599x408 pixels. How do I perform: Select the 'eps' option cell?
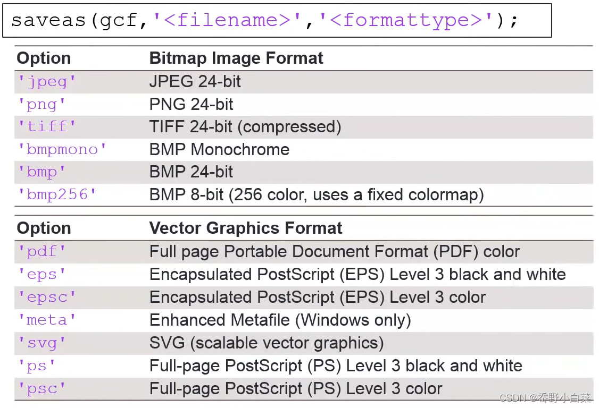(41, 275)
